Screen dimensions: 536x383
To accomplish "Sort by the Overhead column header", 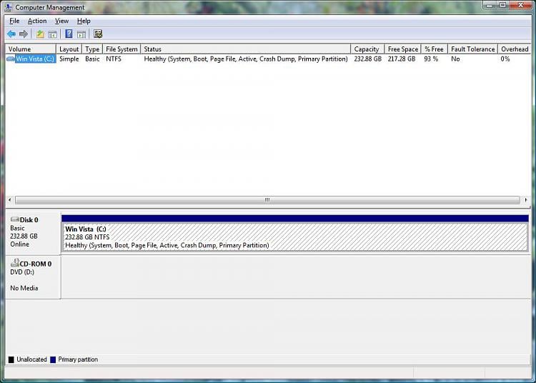I will (x=515, y=49).
